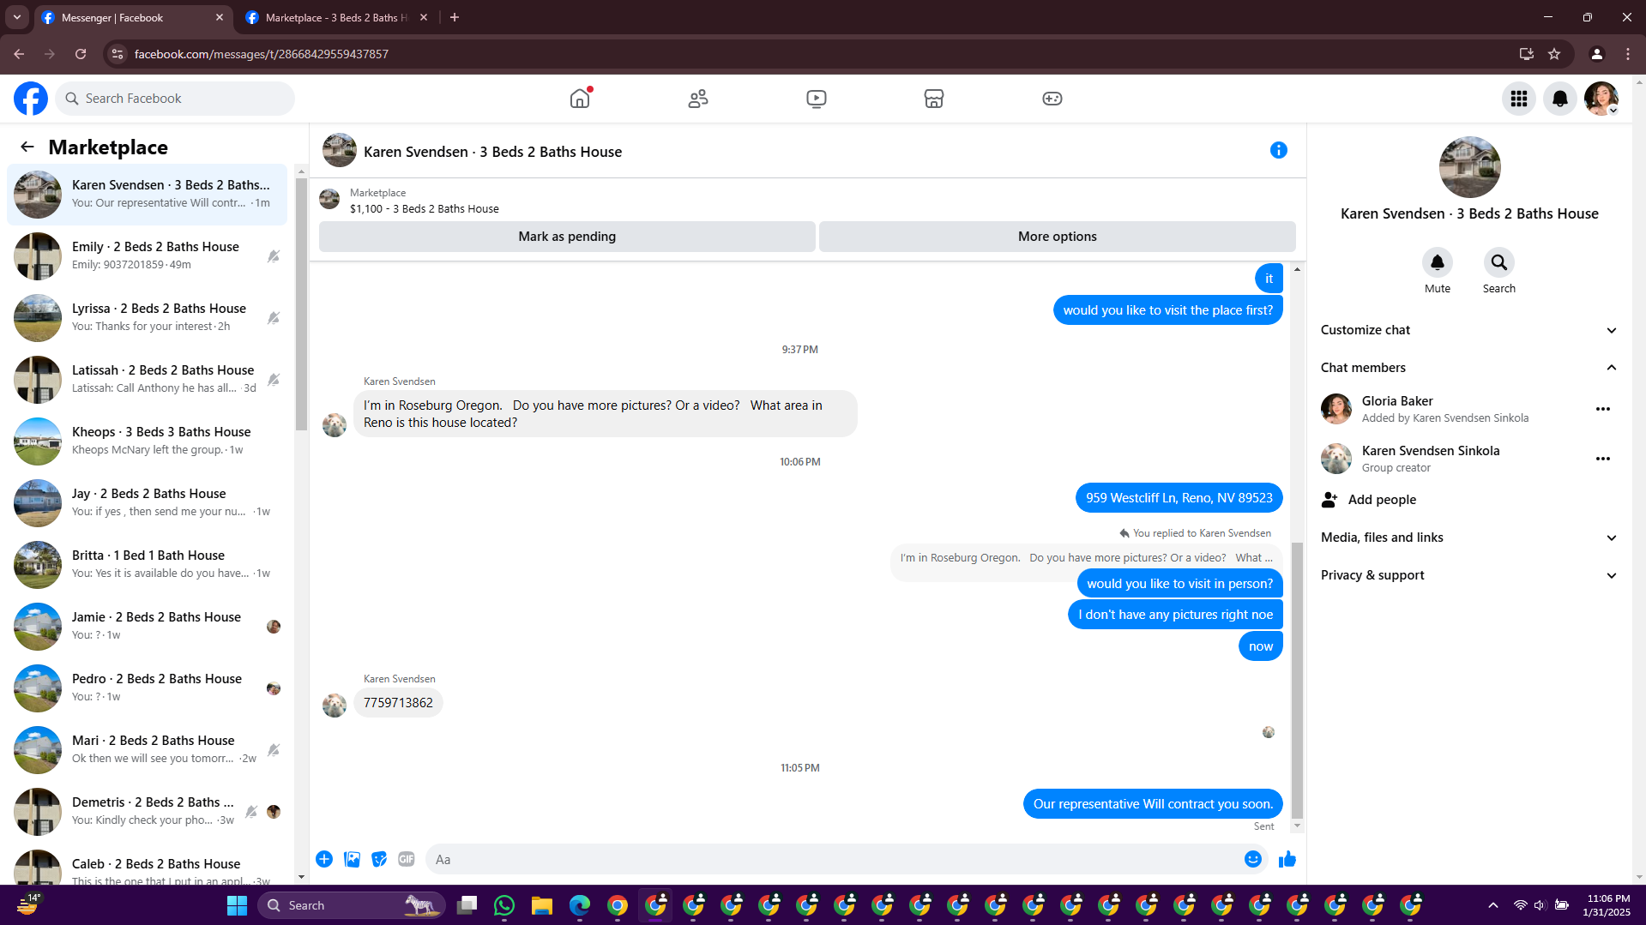The height and width of the screenshot is (925, 1646).
Task: Expand the Privacy & support section
Action: 1469,575
